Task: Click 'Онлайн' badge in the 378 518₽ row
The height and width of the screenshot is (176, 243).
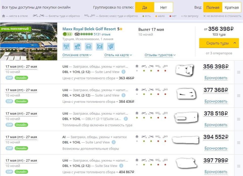Action: click(x=21, y=125)
